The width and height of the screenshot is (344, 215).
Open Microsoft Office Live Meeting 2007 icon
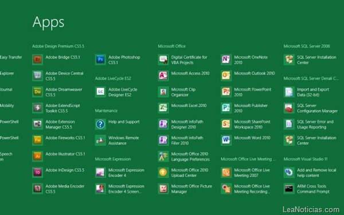pos(226,173)
